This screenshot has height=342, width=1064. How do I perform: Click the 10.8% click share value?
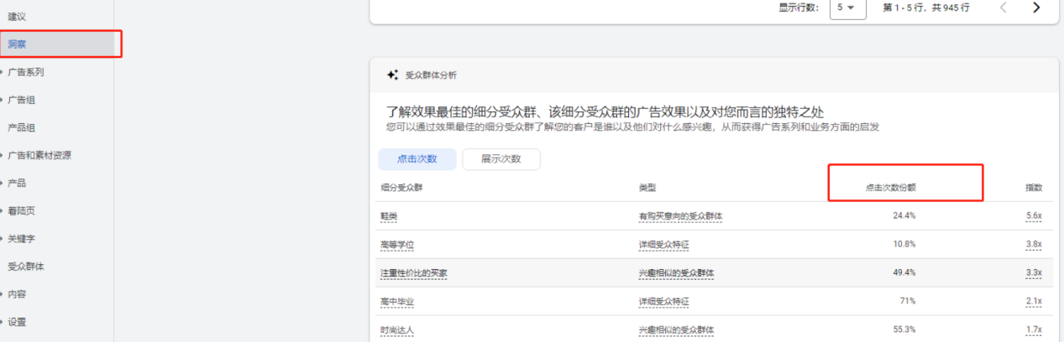(x=904, y=245)
